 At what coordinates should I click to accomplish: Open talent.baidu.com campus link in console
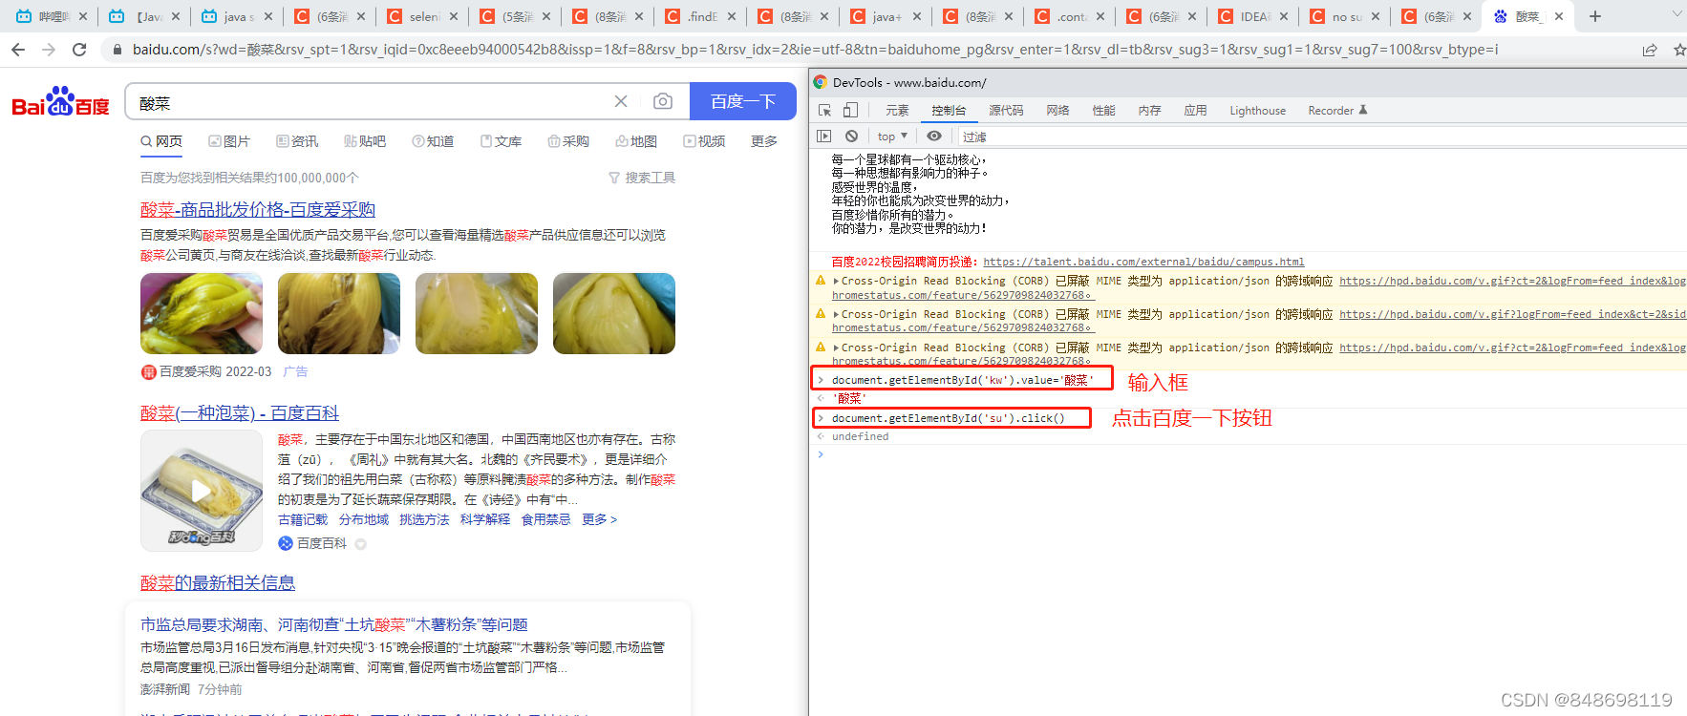tap(1143, 262)
